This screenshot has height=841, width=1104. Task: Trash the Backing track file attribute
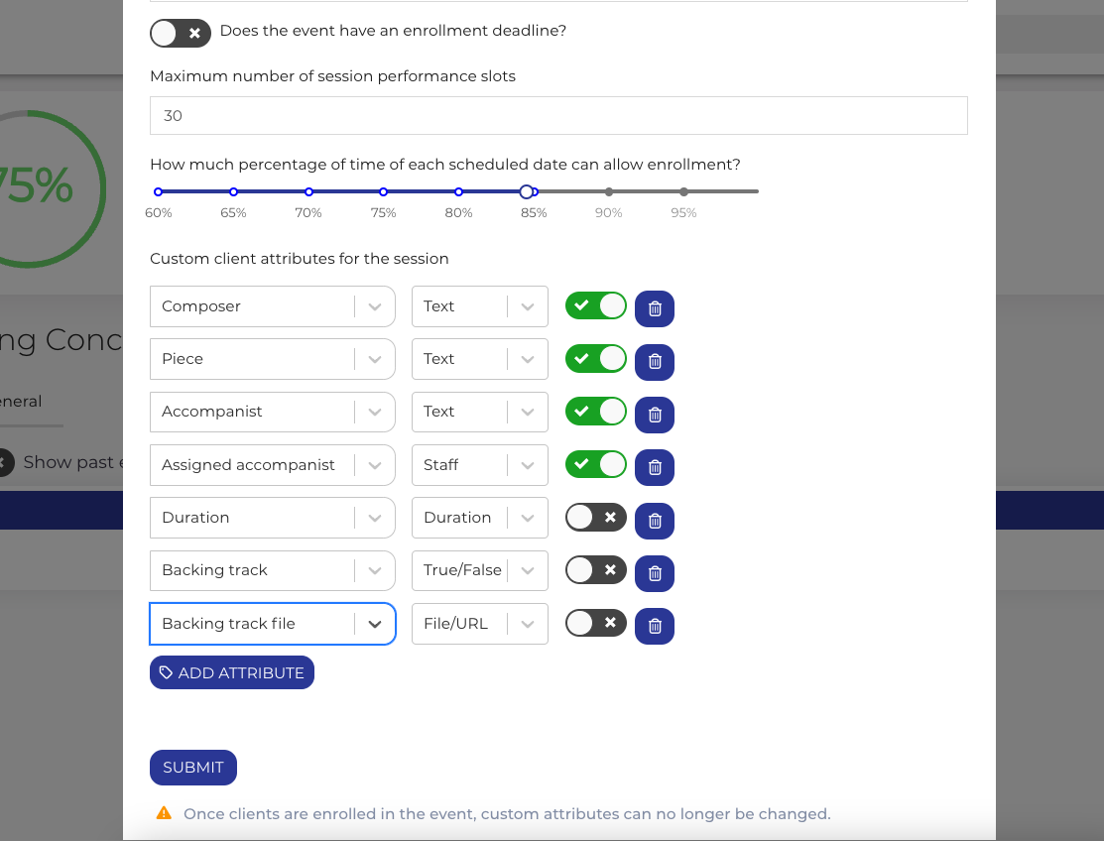coord(655,626)
